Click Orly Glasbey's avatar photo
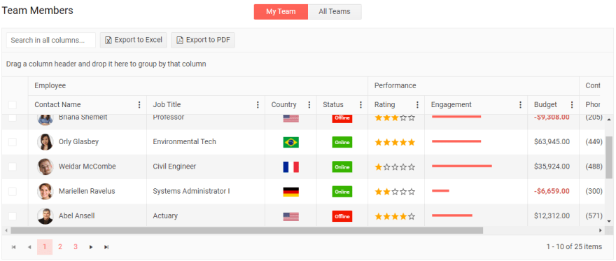Viewport: 616px width, 261px height. coord(45,141)
